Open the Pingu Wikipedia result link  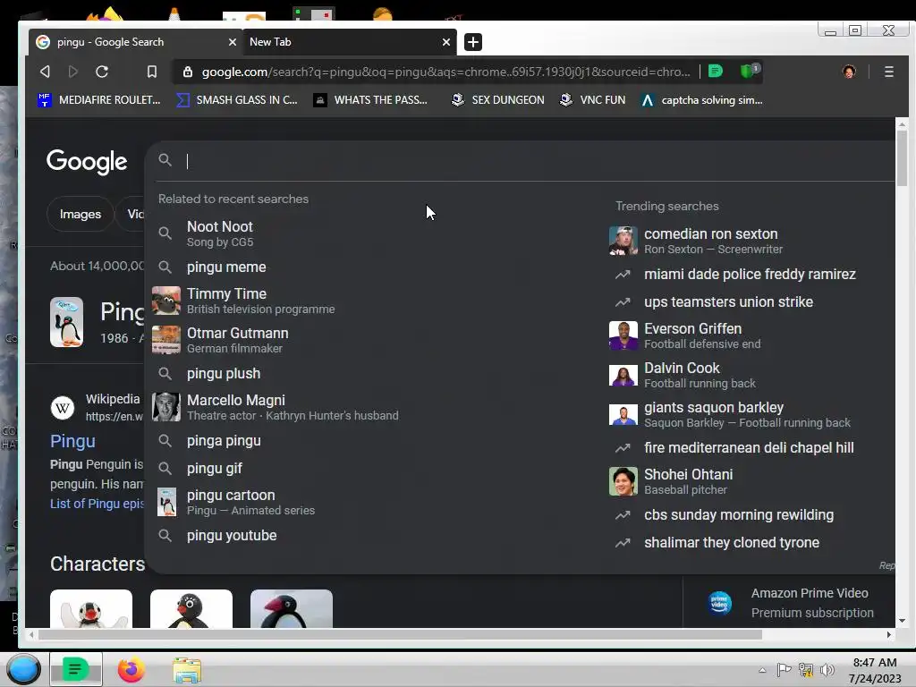[72, 441]
